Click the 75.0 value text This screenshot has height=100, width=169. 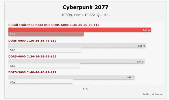tap(13, 82)
